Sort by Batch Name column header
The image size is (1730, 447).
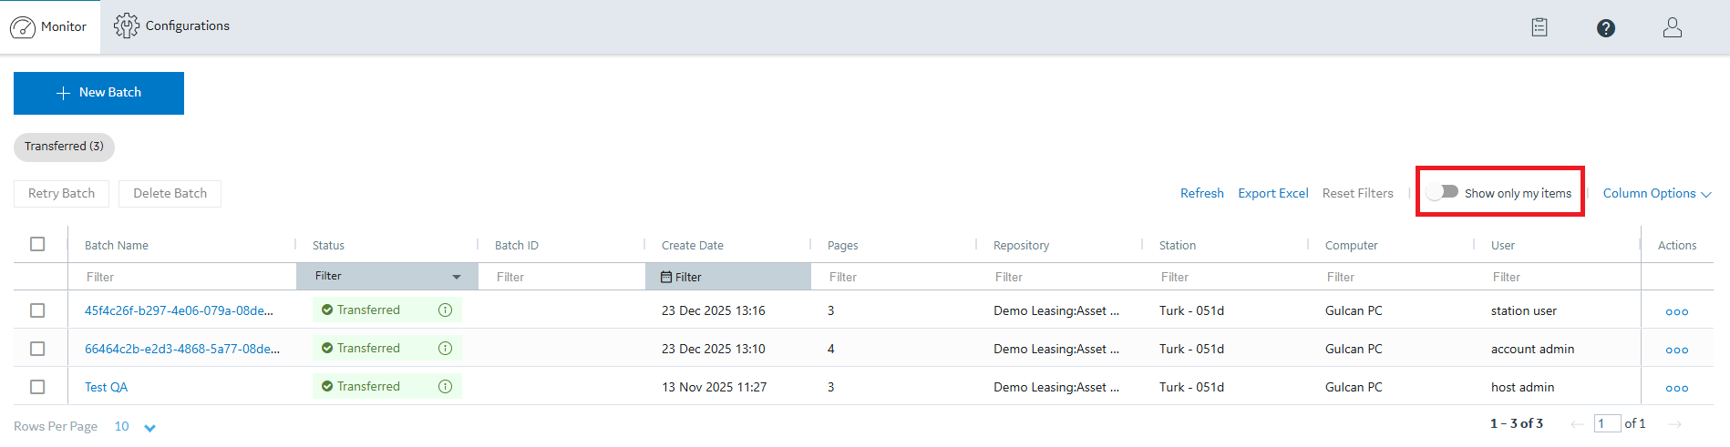click(116, 245)
